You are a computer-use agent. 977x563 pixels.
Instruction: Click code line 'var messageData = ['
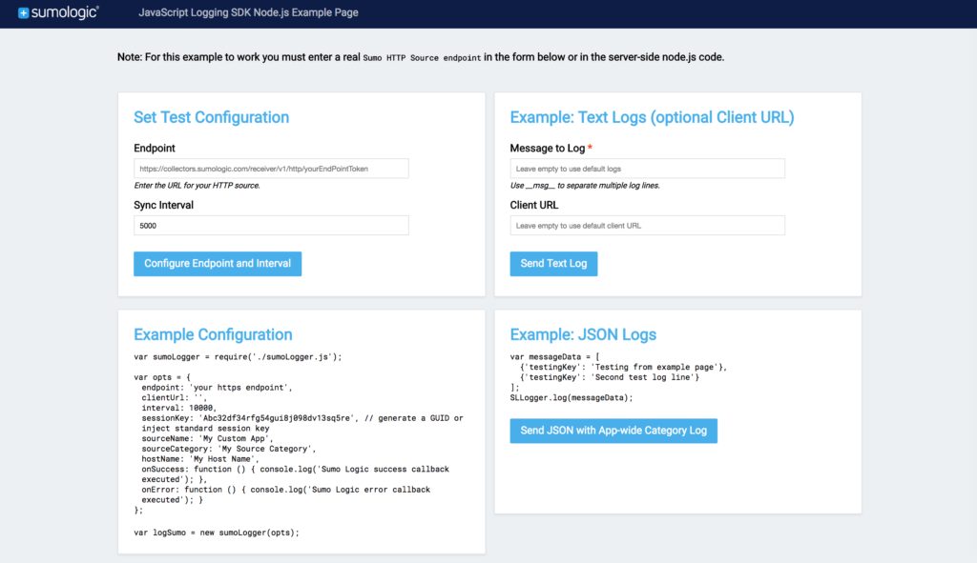555,357
